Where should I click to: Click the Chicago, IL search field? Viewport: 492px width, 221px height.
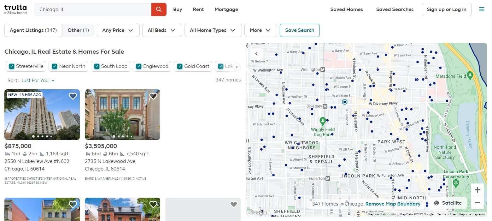[93, 9]
